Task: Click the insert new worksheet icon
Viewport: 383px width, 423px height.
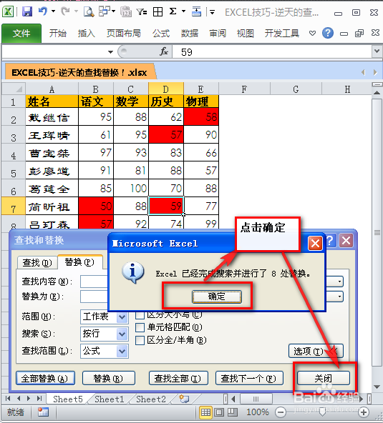Action: coord(184,399)
